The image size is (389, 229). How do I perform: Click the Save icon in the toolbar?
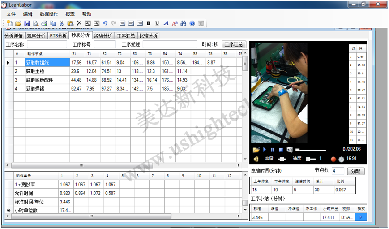(x=27, y=23)
